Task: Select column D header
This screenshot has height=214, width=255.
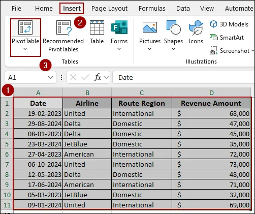Action: (x=211, y=93)
